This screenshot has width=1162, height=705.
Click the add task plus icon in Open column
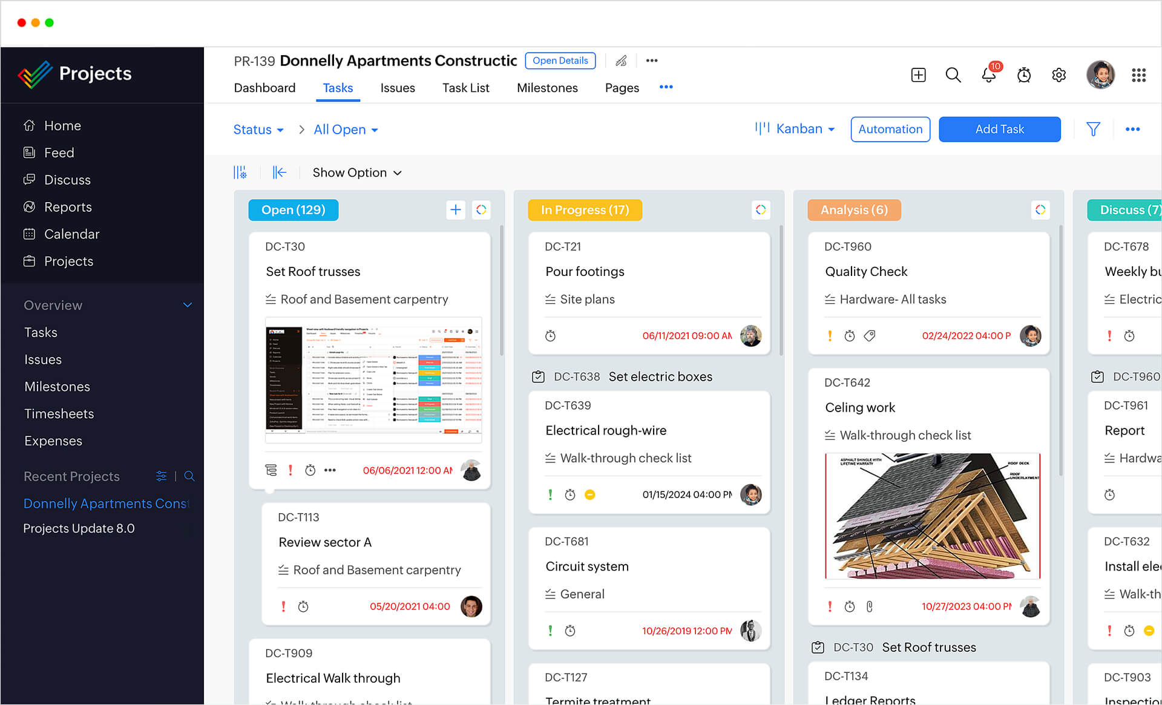[x=455, y=210]
